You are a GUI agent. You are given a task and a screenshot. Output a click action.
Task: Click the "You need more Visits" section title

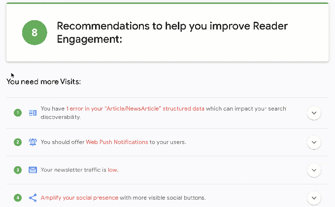click(43, 81)
